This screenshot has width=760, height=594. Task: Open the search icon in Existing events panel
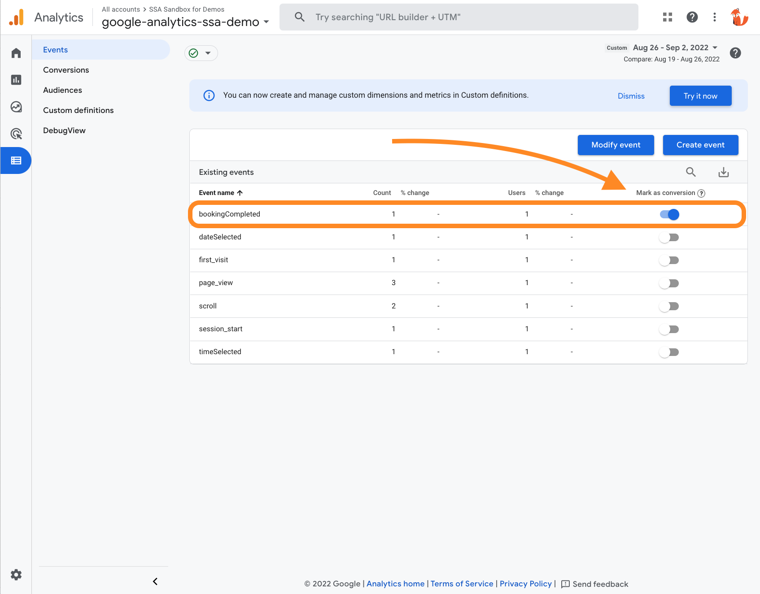(x=690, y=172)
